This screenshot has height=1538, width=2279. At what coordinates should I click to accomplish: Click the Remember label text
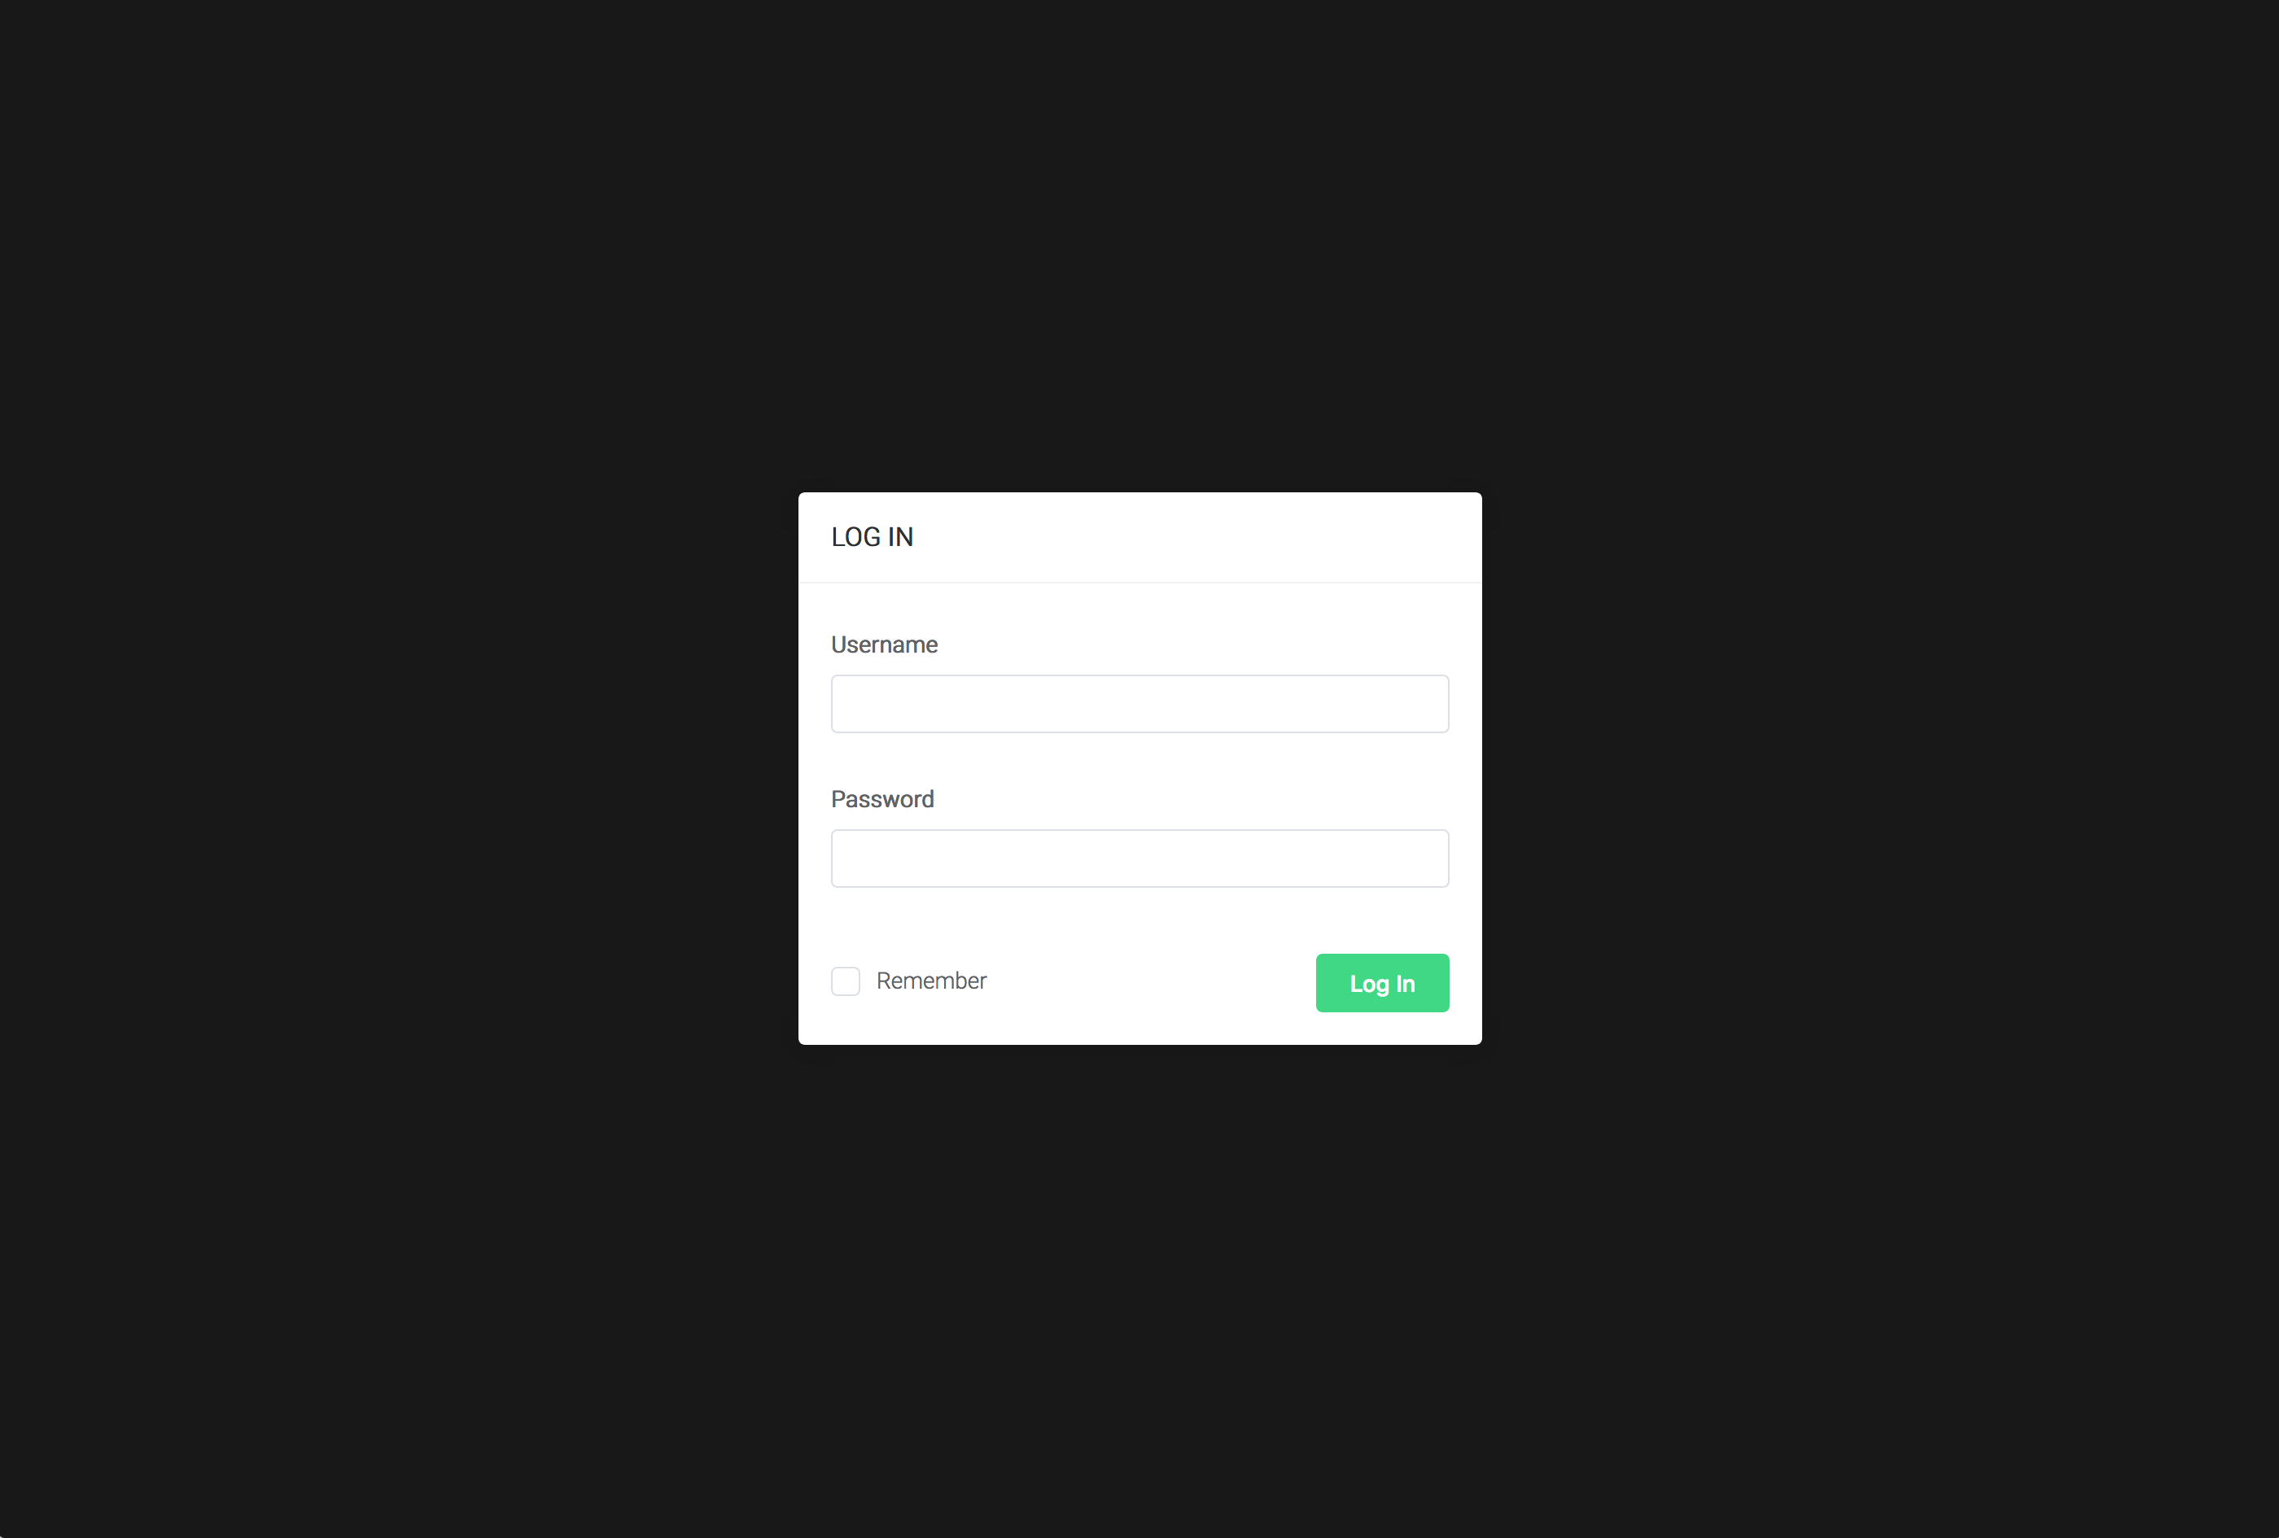pyautogui.click(x=930, y=981)
